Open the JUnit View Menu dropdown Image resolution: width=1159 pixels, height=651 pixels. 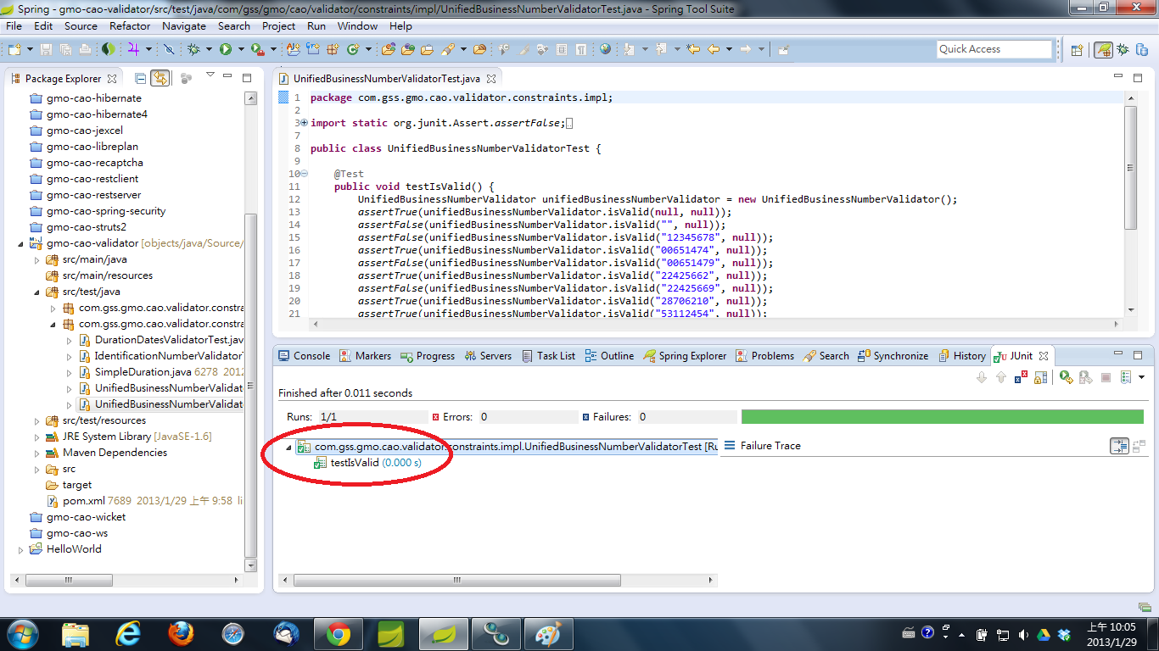[x=1141, y=377]
